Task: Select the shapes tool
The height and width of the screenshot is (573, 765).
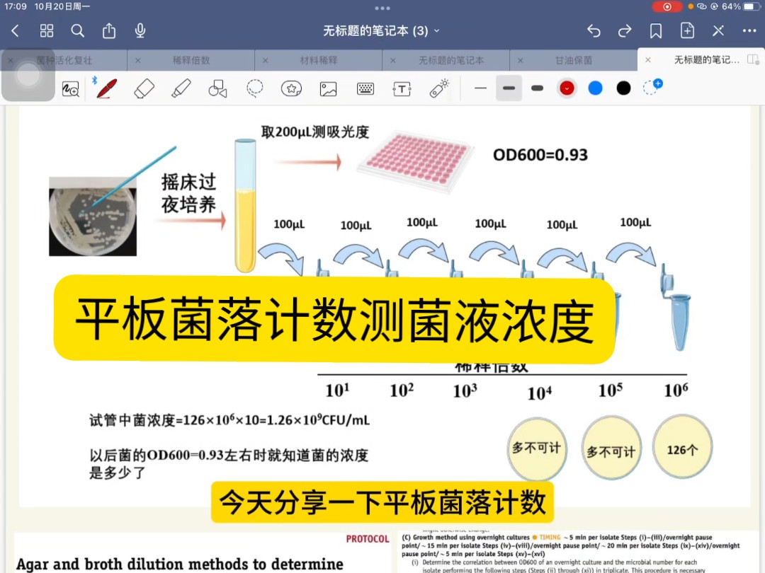Action: pos(217,89)
